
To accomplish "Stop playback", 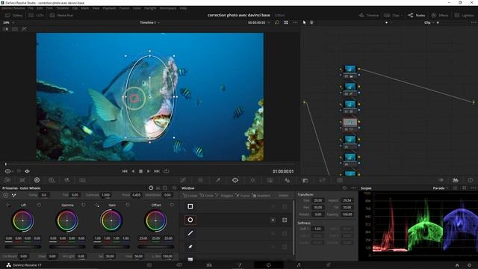I will [x=140, y=171].
